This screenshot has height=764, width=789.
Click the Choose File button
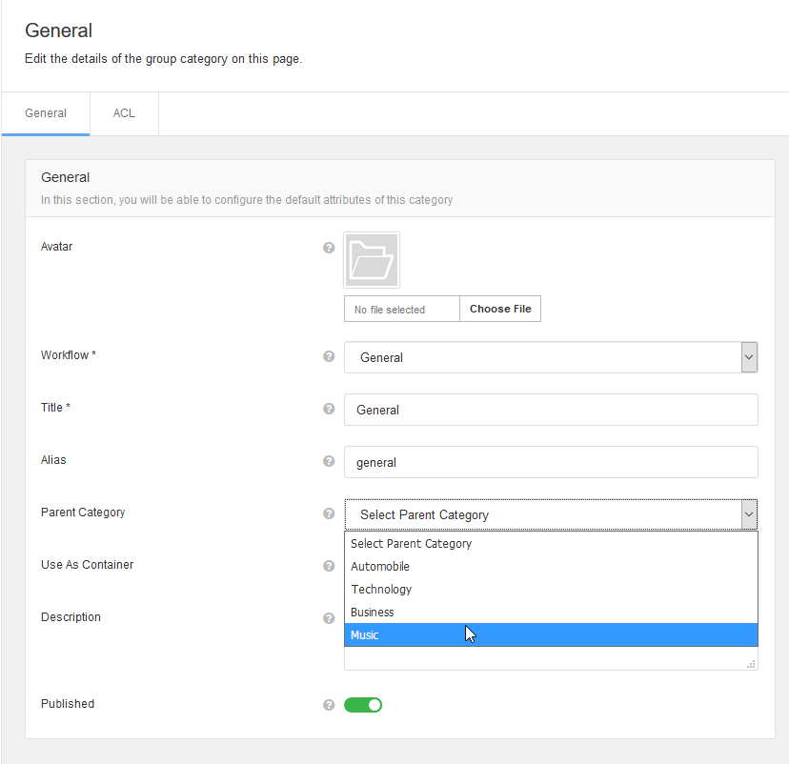pyautogui.click(x=500, y=309)
